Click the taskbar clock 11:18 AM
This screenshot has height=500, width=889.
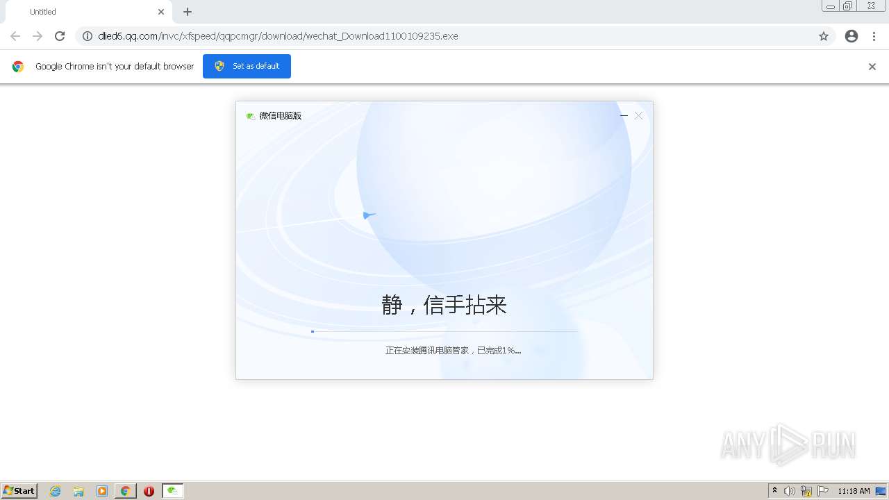pos(854,491)
